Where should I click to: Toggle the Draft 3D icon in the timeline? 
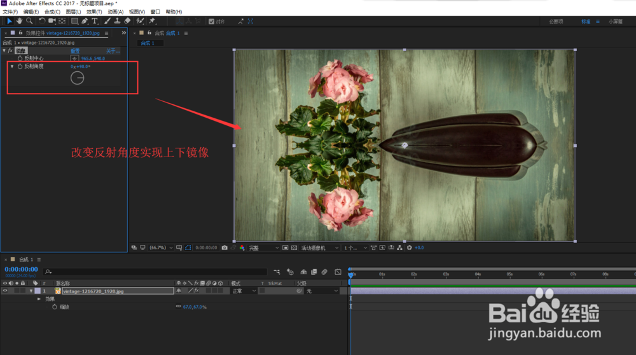click(x=290, y=272)
